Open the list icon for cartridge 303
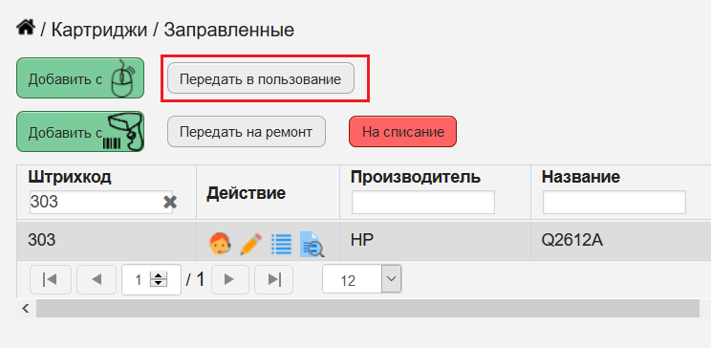Image resolution: width=711 pixels, height=348 pixels. [x=281, y=244]
